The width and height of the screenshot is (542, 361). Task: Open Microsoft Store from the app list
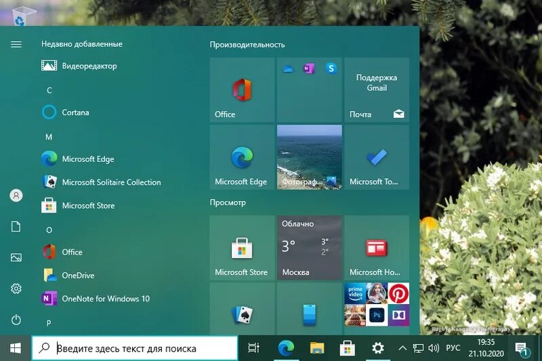[78, 205]
